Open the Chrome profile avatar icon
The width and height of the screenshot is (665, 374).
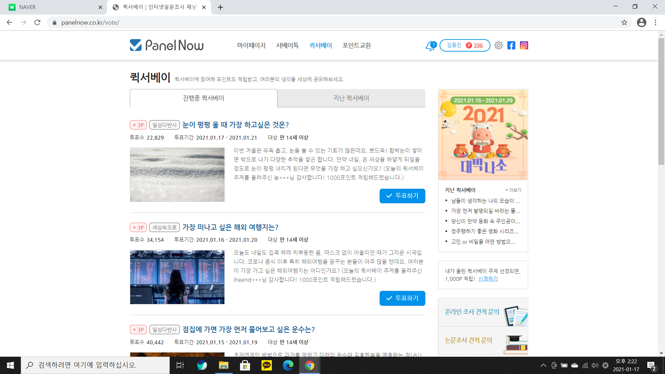[641, 23]
